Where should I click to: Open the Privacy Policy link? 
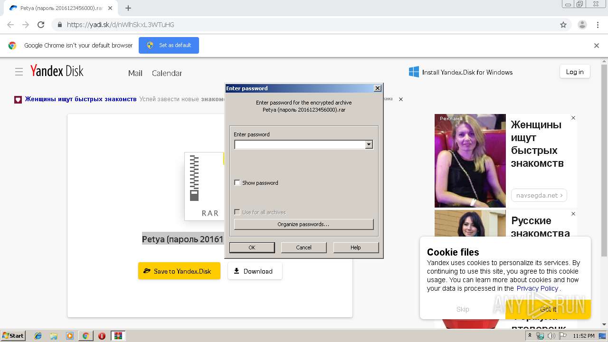(x=537, y=288)
